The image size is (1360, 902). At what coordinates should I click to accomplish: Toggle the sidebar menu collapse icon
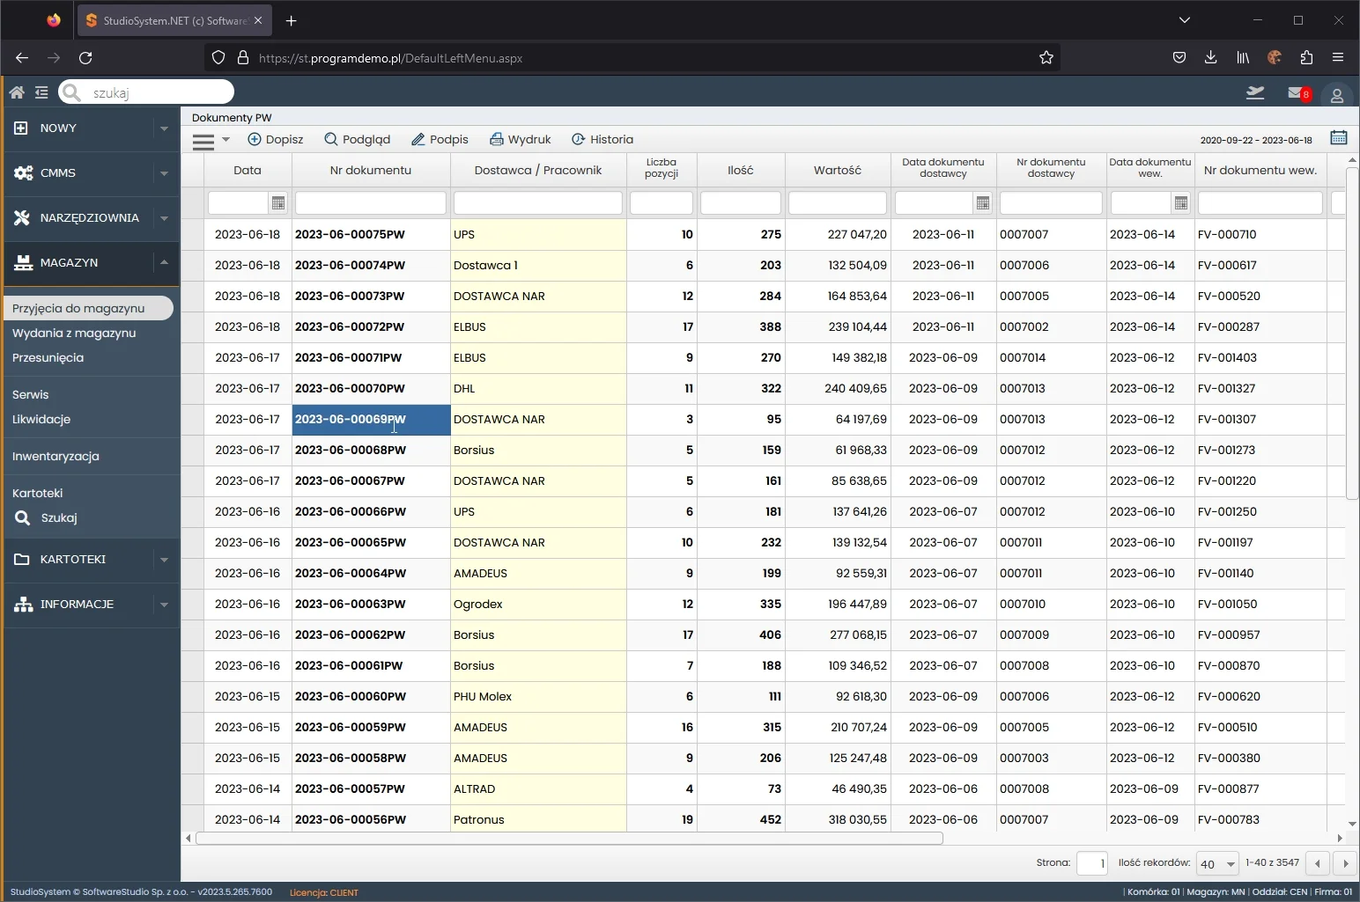[41, 92]
